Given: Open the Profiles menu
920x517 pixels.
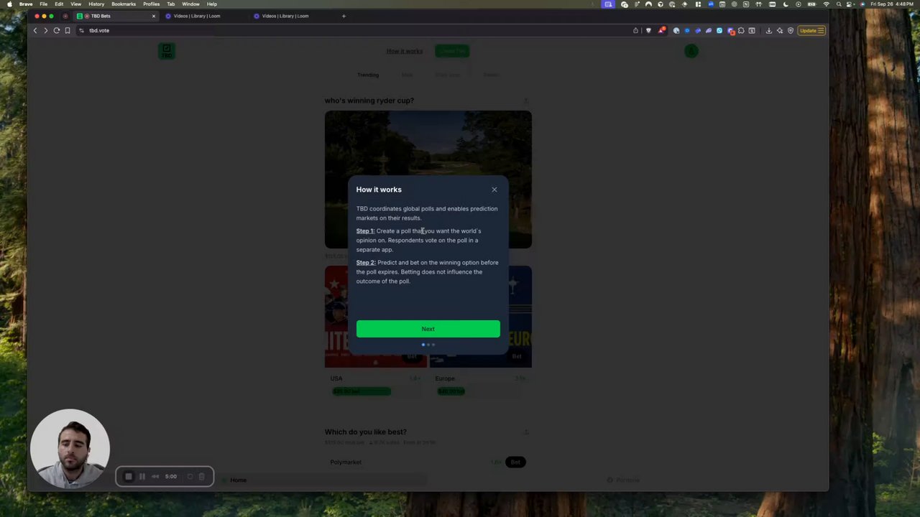Looking at the screenshot, I should click(x=151, y=4).
